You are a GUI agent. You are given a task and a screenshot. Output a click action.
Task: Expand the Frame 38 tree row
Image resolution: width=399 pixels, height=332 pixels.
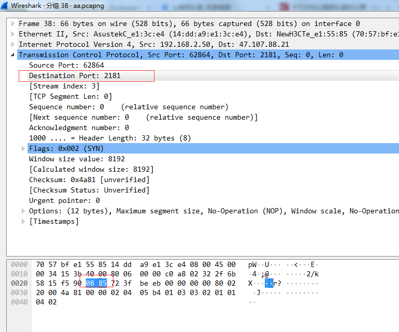12,24
